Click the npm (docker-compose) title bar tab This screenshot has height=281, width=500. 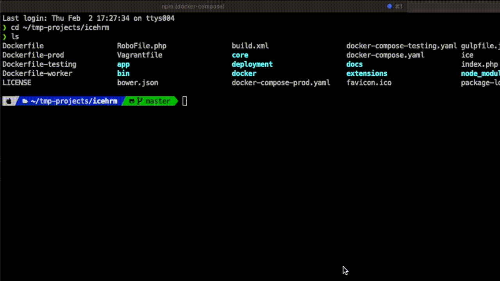[x=193, y=6]
